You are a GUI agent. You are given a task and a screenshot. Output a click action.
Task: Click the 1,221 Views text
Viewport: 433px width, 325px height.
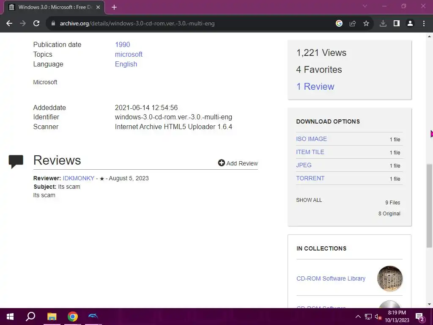click(321, 52)
